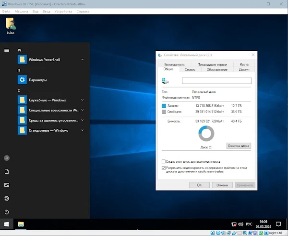The width and height of the screenshot is (288, 236).
Task: Open the Устройства menu
Action: coord(63,11)
